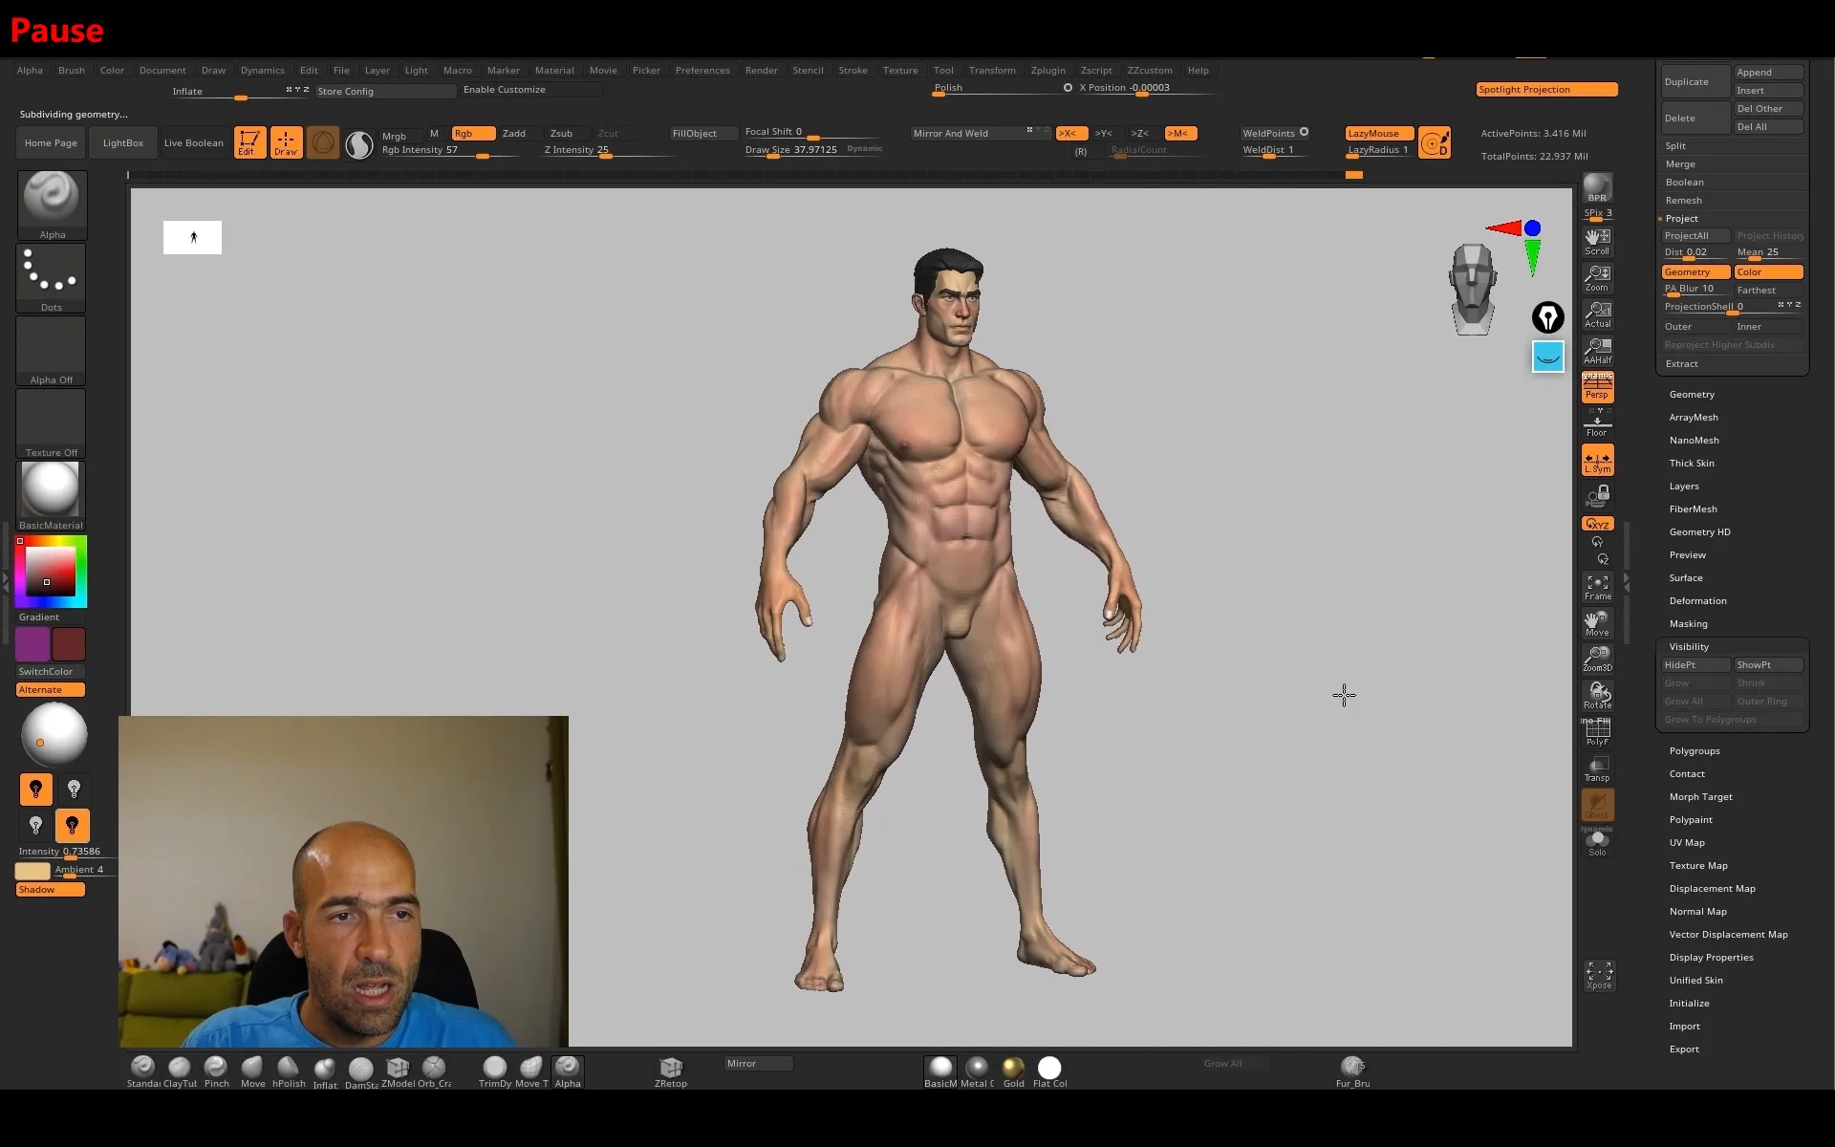Toggle Edit mode button

coord(249,142)
